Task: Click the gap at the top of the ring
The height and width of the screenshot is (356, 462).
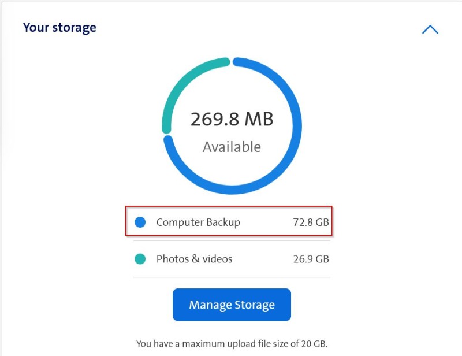Action: point(232,61)
